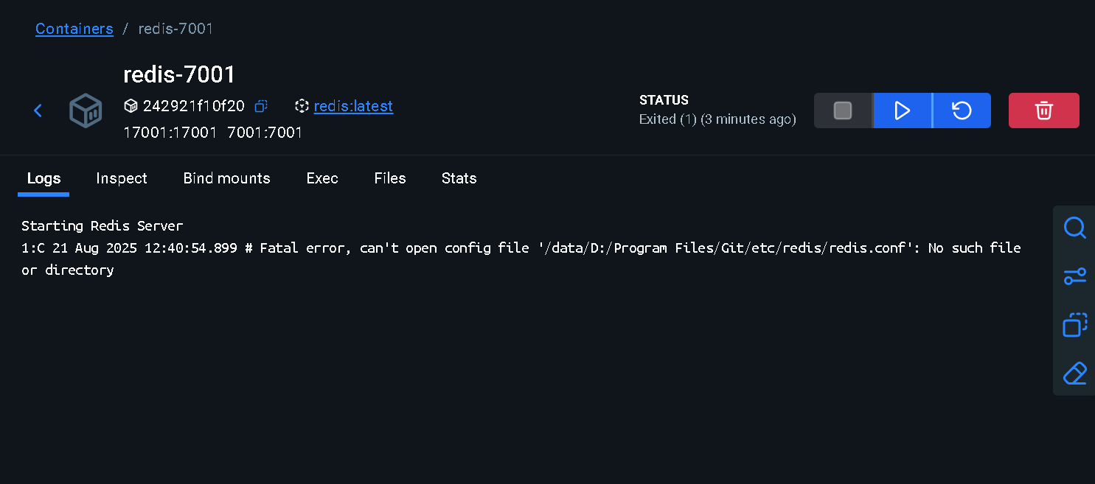Screen dimensions: 1095x484
Task: View the Files tab
Action: point(390,178)
